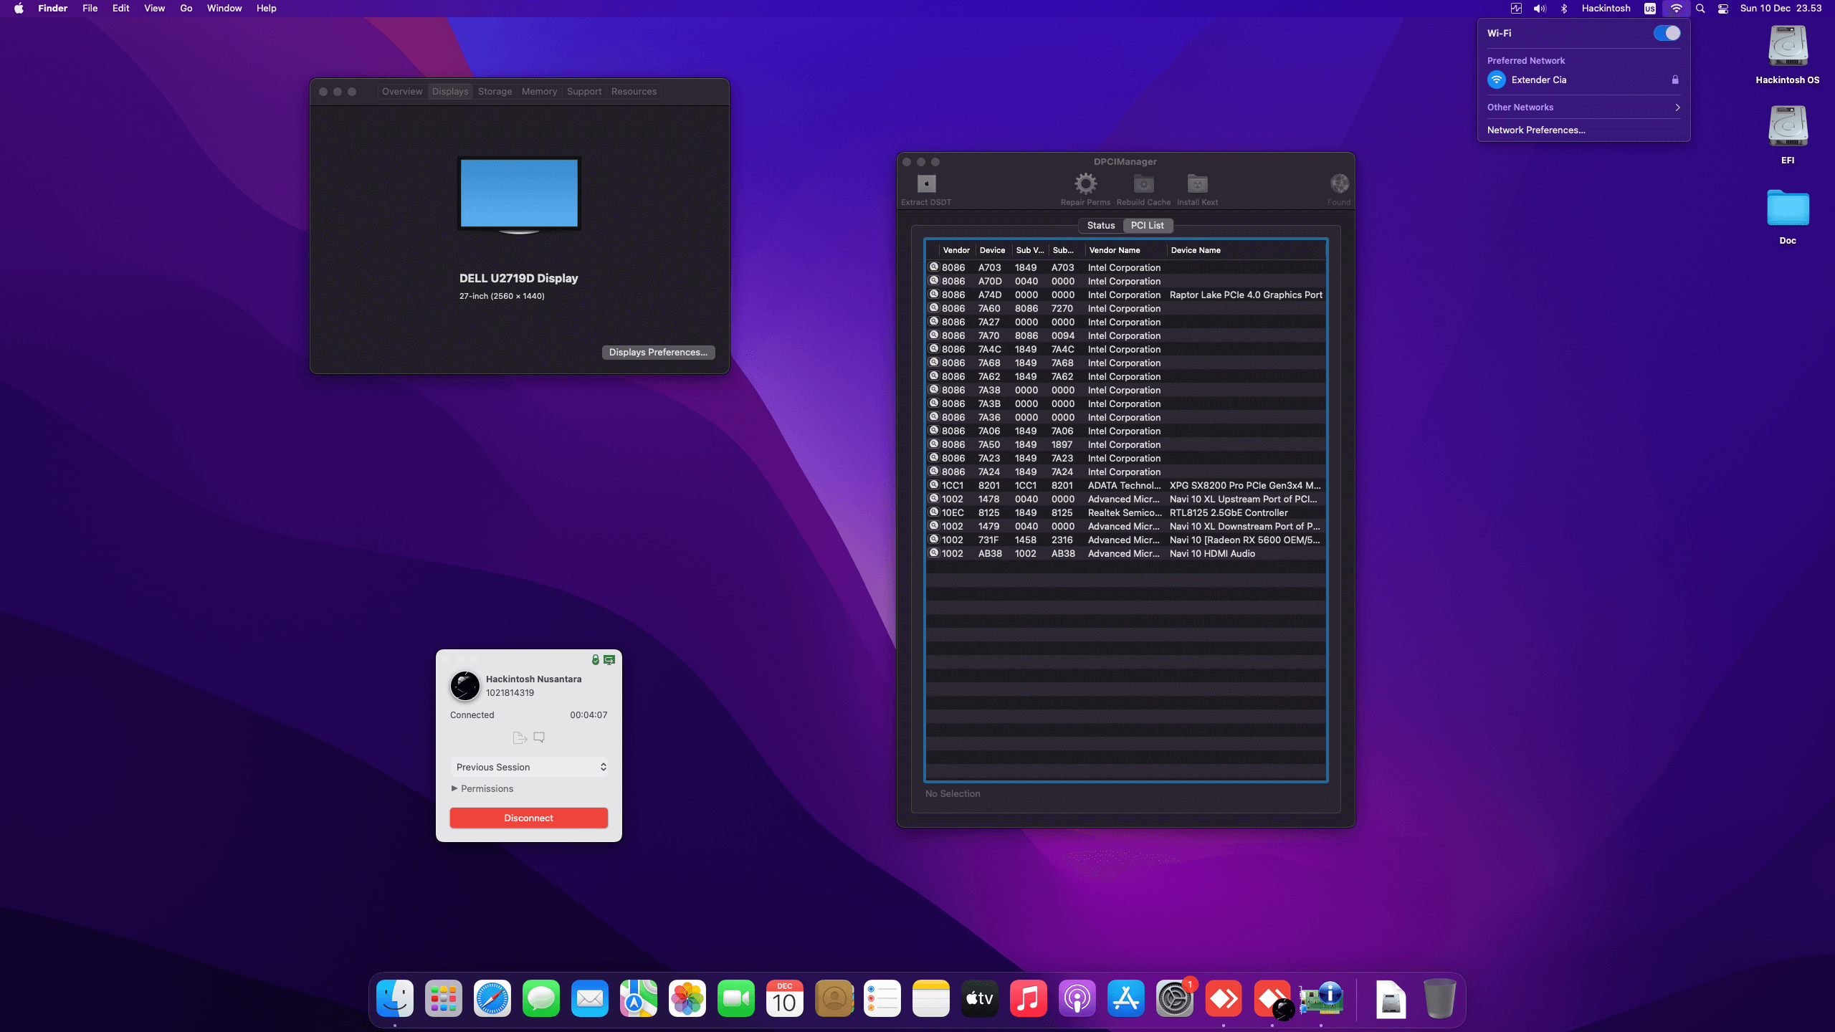Image resolution: width=1835 pixels, height=1032 pixels.
Task: Open Spotlight search in the menu bar
Action: point(1700,9)
